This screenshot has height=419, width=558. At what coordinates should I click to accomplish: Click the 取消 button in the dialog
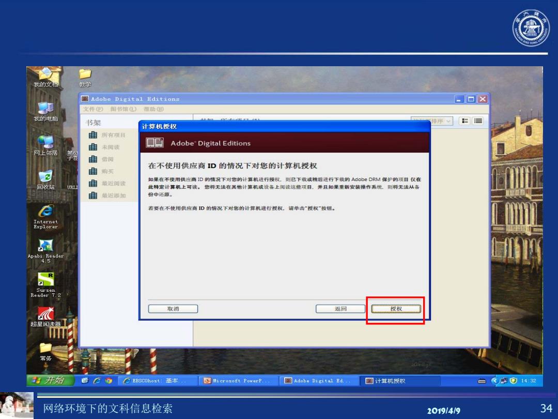(x=173, y=308)
